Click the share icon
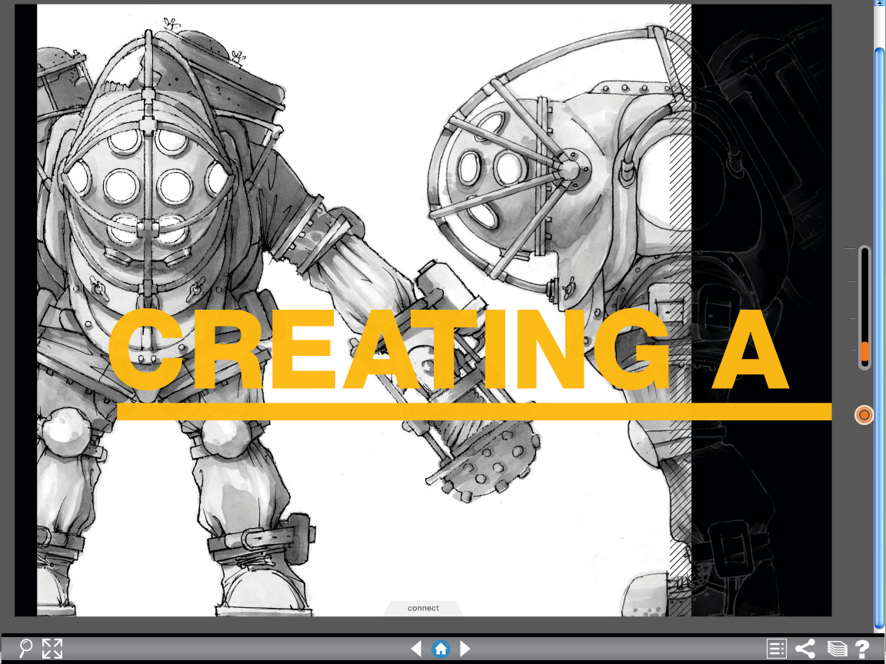The height and width of the screenshot is (664, 886). (805, 648)
